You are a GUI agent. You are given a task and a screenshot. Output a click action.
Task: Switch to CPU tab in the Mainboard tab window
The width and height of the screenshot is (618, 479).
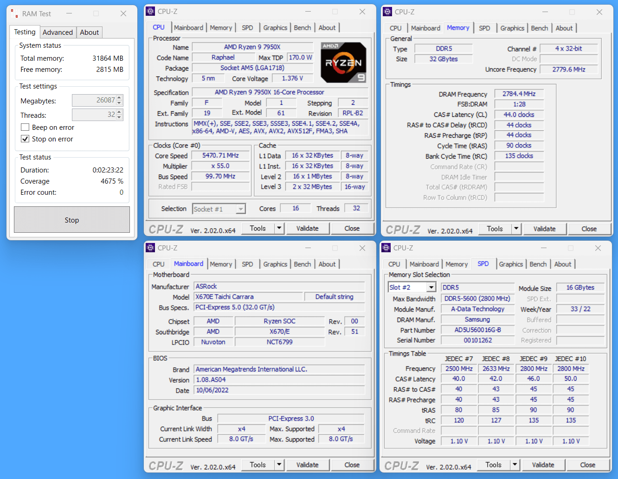click(159, 264)
